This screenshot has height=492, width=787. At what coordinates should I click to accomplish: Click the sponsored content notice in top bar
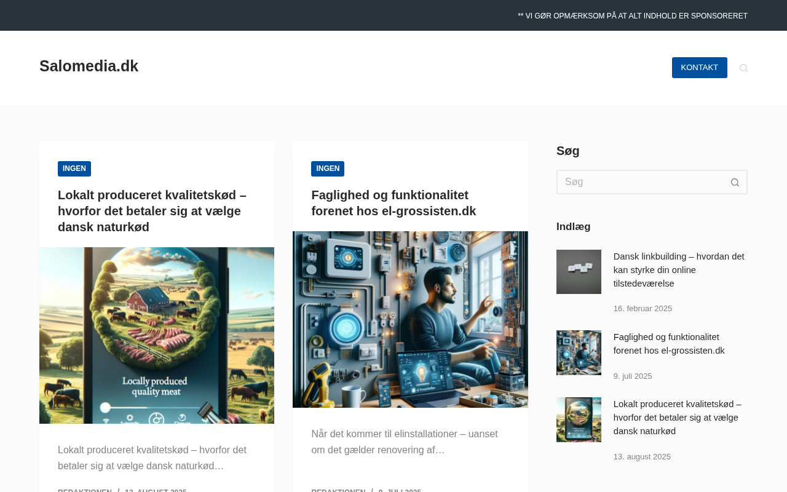click(x=633, y=16)
